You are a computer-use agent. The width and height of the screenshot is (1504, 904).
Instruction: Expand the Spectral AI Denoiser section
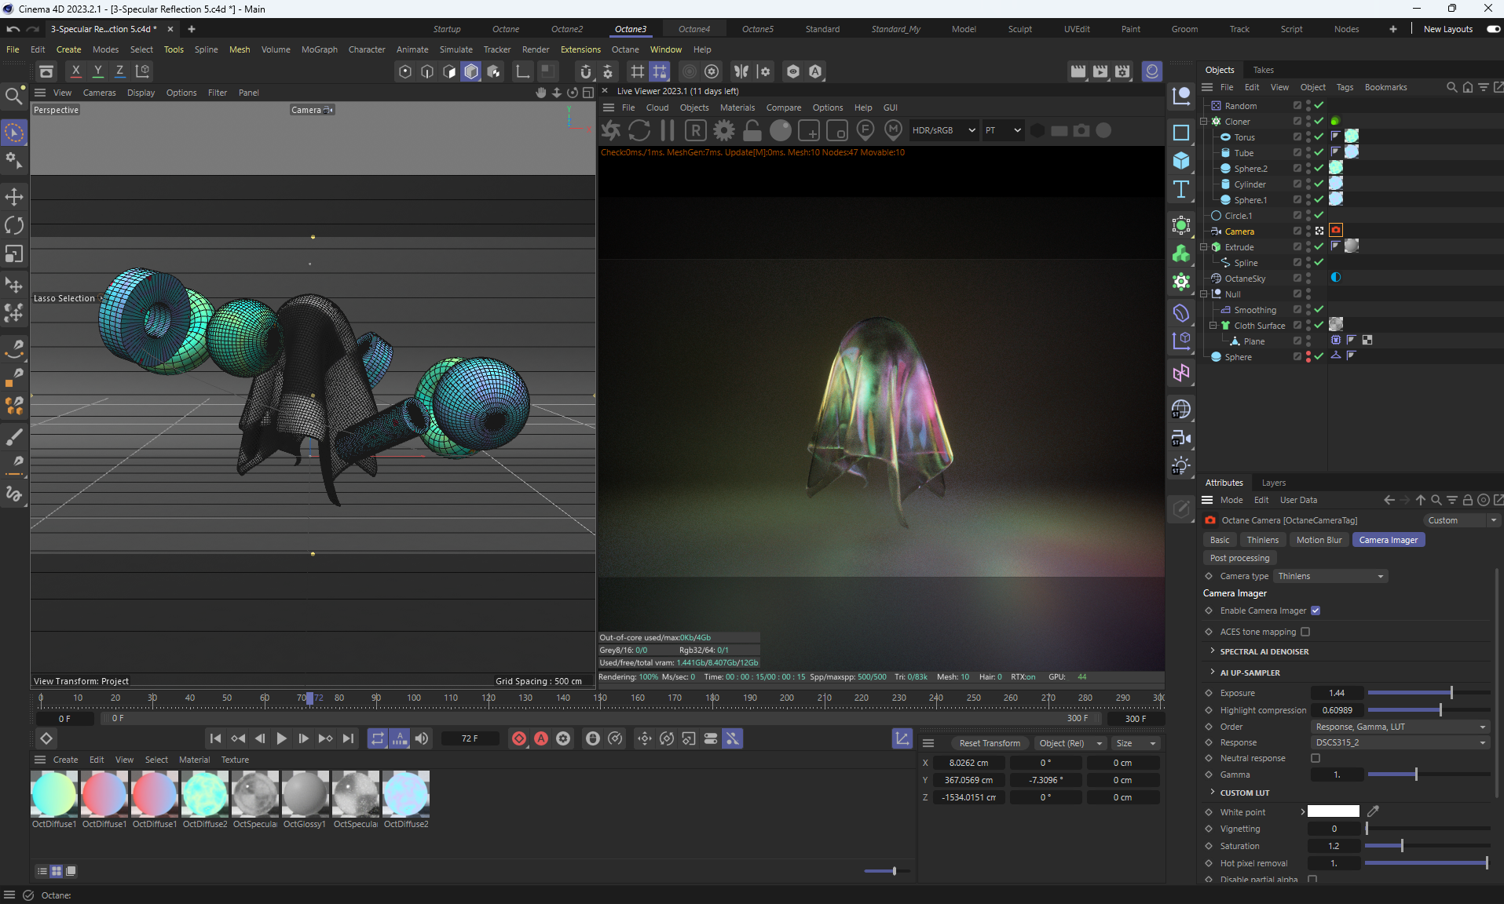1264,651
